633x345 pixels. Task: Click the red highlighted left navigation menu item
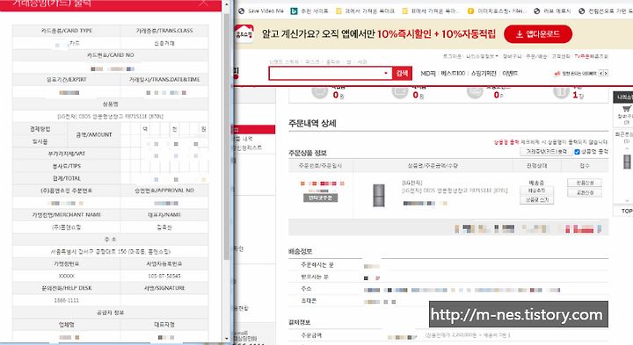coord(253,129)
